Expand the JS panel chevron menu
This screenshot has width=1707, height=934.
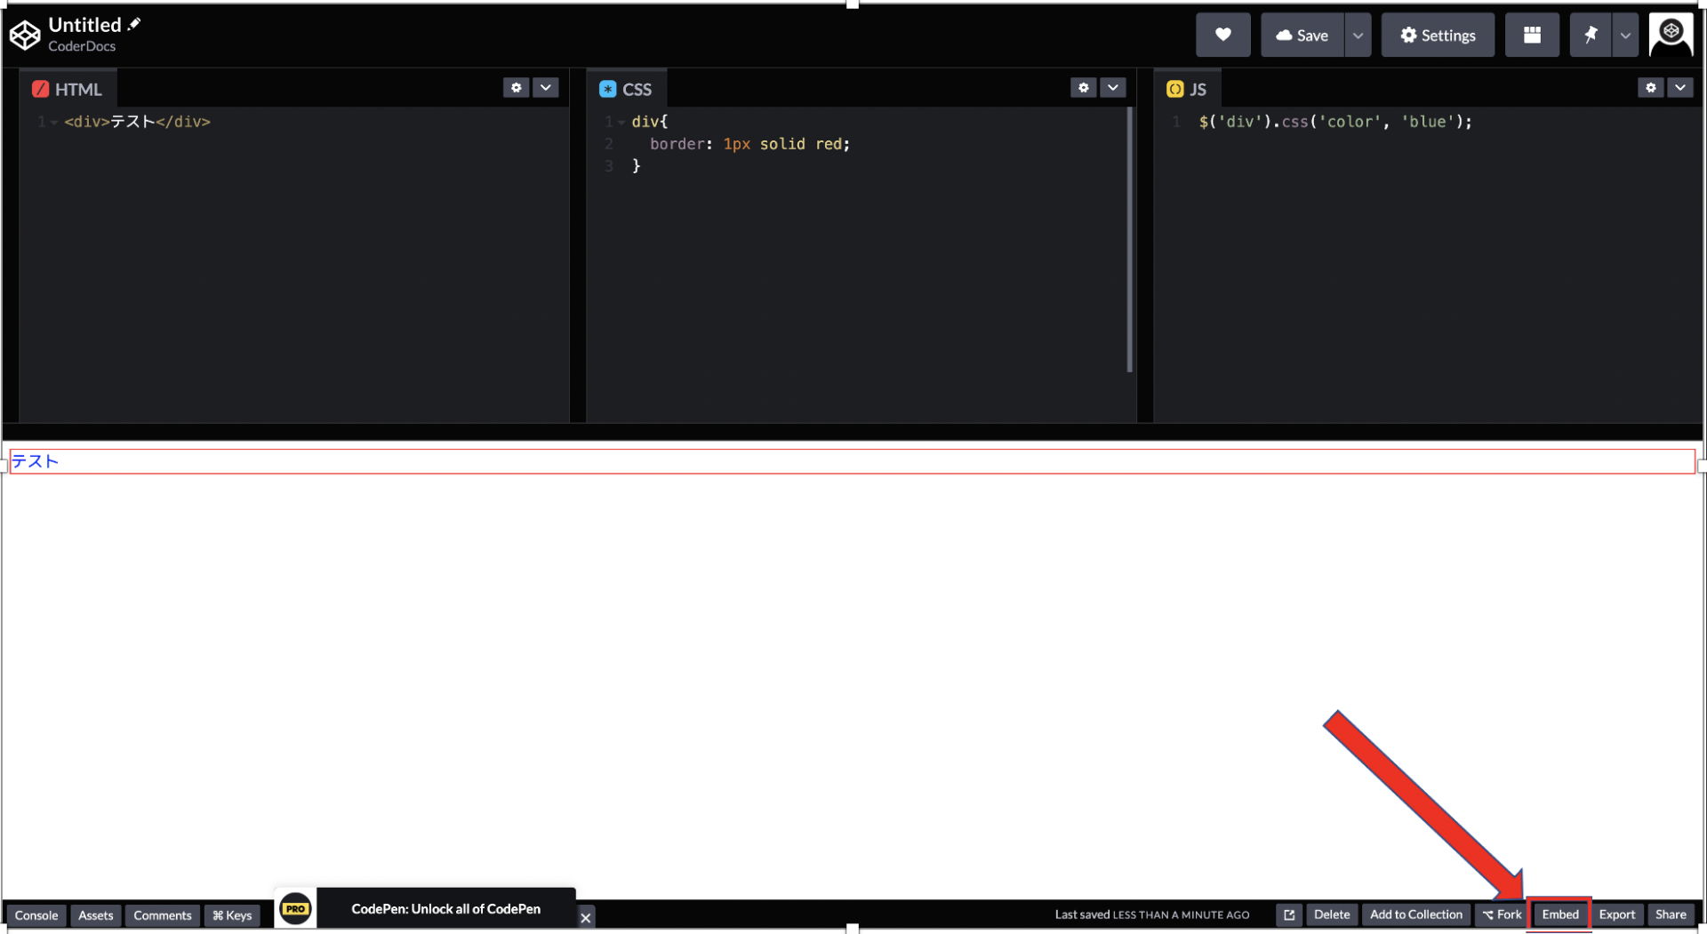(1679, 88)
